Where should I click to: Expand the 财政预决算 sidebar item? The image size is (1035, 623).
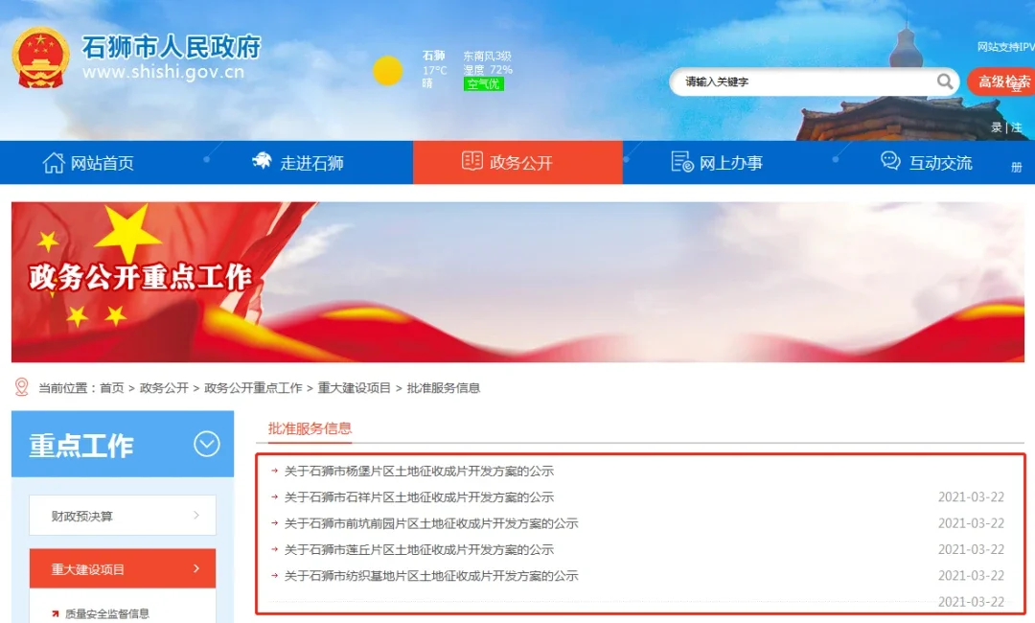[123, 516]
